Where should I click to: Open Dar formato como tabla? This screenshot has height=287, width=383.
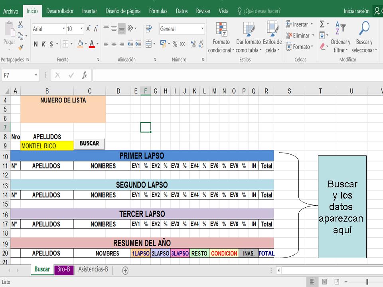[249, 37]
